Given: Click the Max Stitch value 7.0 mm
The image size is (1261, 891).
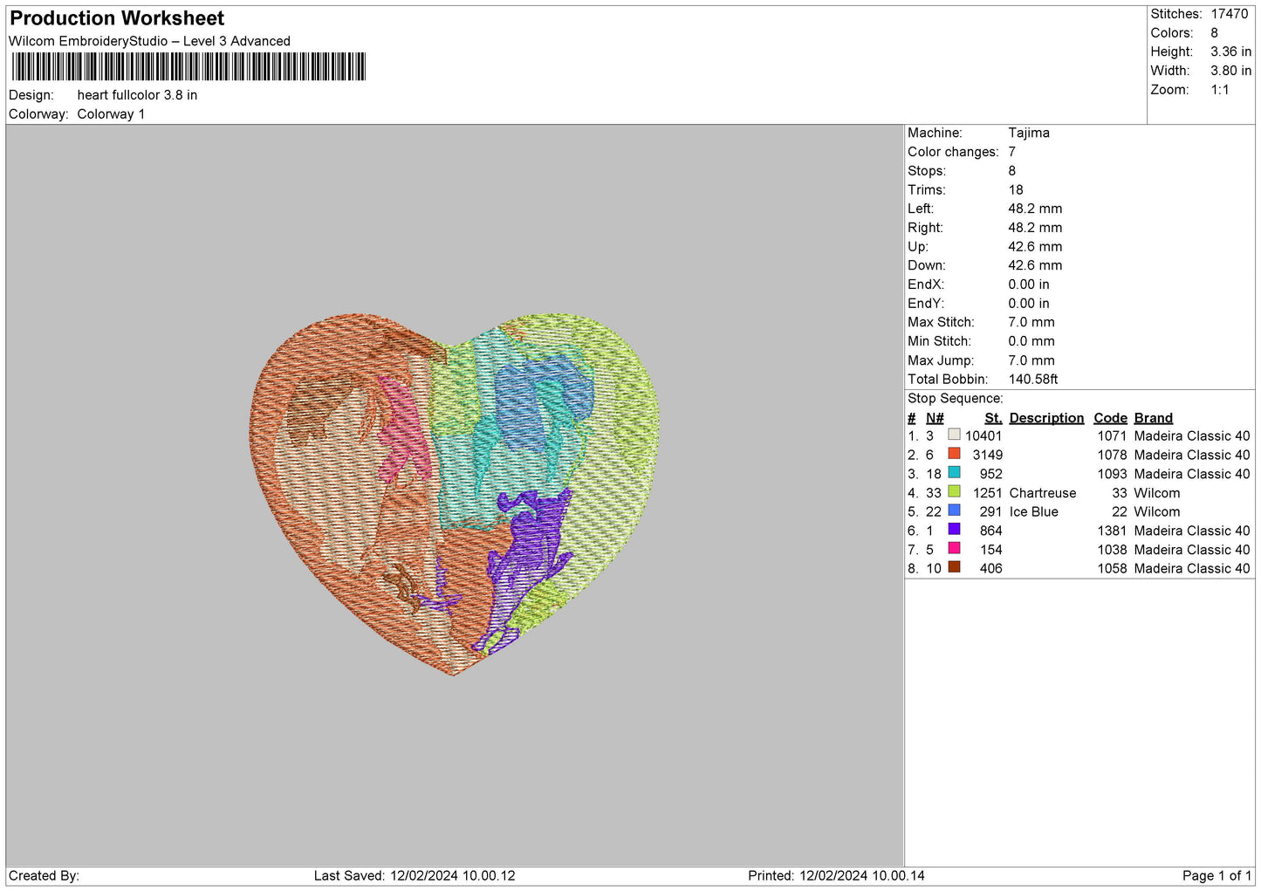Looking at the screenshot, I should pos(1031,323).
